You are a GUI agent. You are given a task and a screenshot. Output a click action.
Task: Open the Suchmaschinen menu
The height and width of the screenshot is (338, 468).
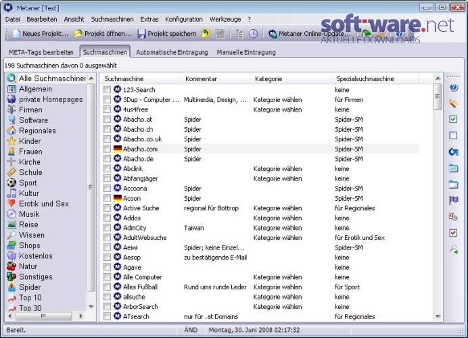tap(112, 19)
